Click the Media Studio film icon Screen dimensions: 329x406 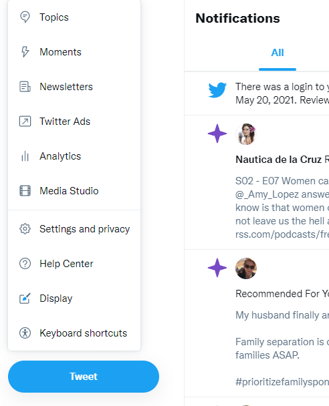tap(25, 190)
